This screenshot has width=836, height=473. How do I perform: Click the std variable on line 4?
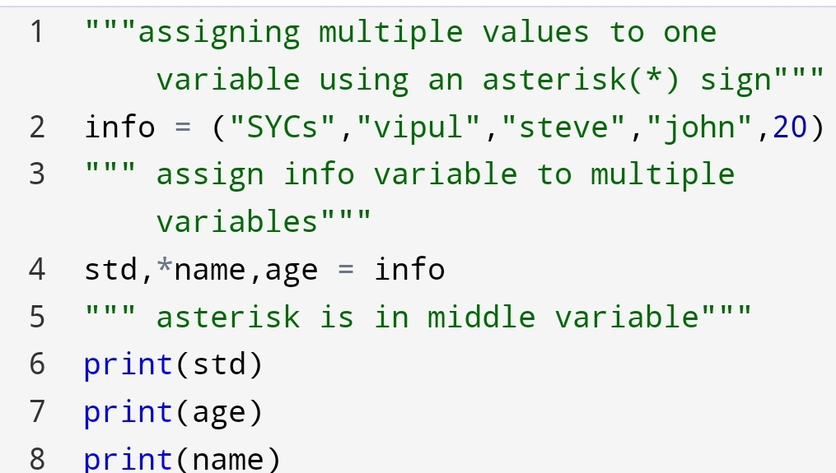110,270
